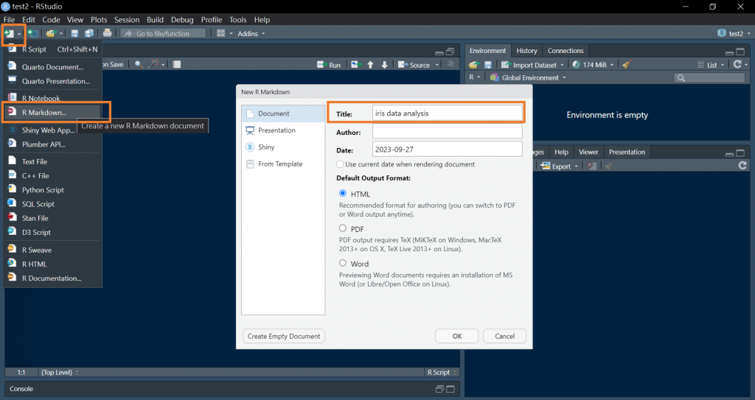The width and height of the screenshot is (755, 400).
Task: Go to next section with down arrow
Action: pyautogui.click(x=384, y=65)
